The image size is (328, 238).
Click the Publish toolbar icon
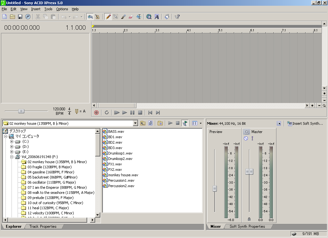[28, 17]
